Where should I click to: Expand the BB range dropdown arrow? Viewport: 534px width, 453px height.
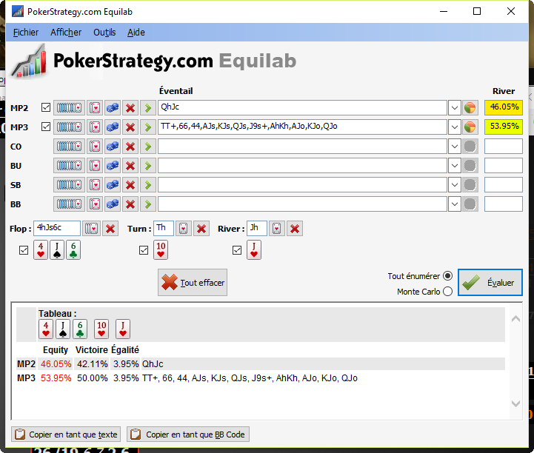point(454,204)
